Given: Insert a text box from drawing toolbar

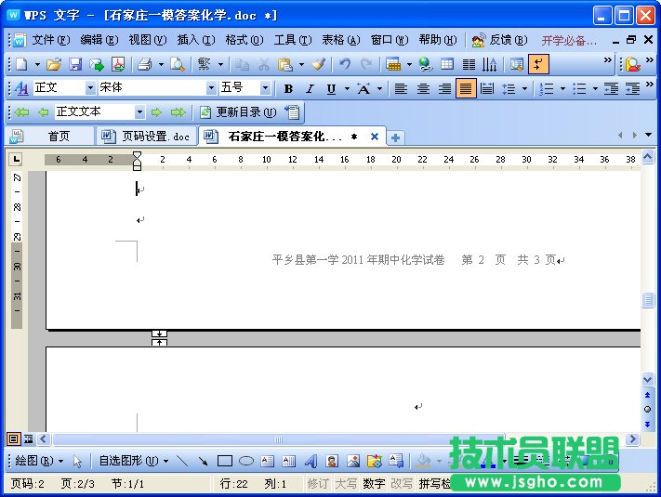Looking at the screenshot, I should (x=267, y=461).
